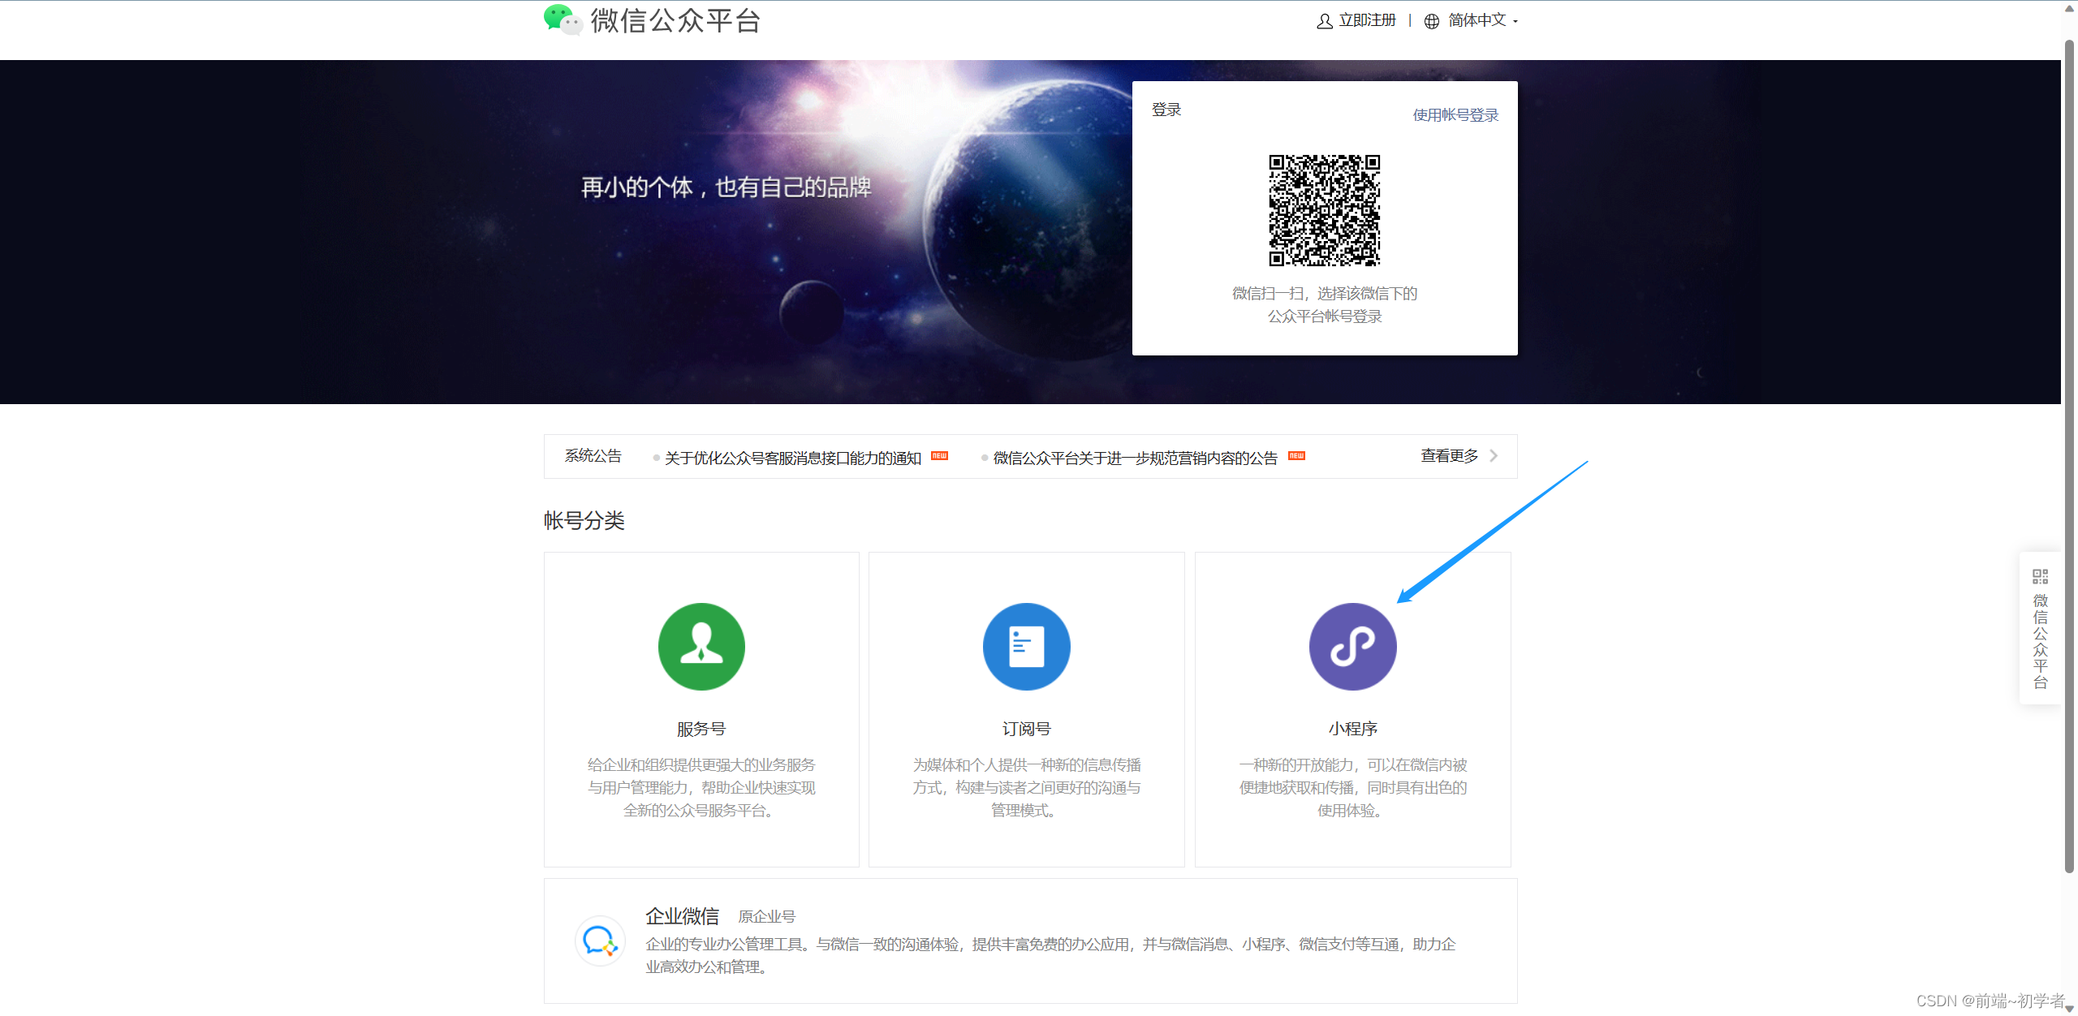Click the page vertical scrollbar thumb
The image size is (2078, 1016).
click(2070, 454)
